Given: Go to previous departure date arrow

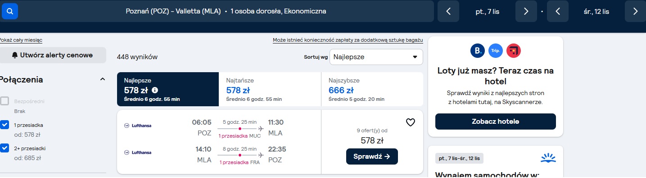Looking at the screenshot, I should click(448, 11).
